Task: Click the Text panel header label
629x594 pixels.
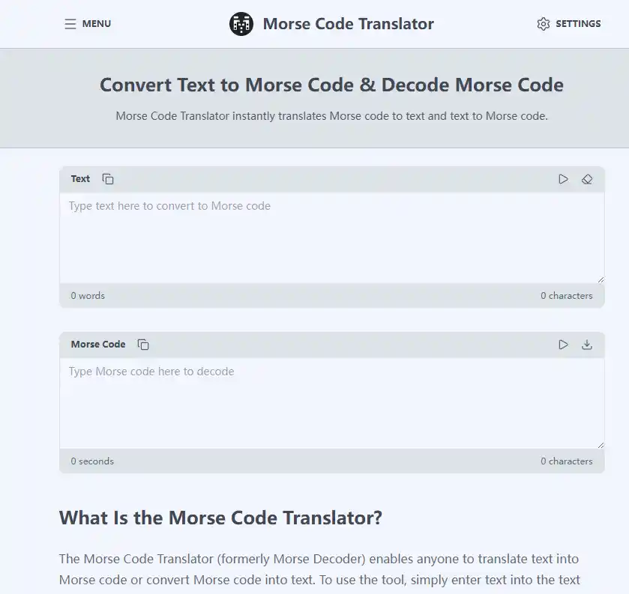Action: point(80,179)
